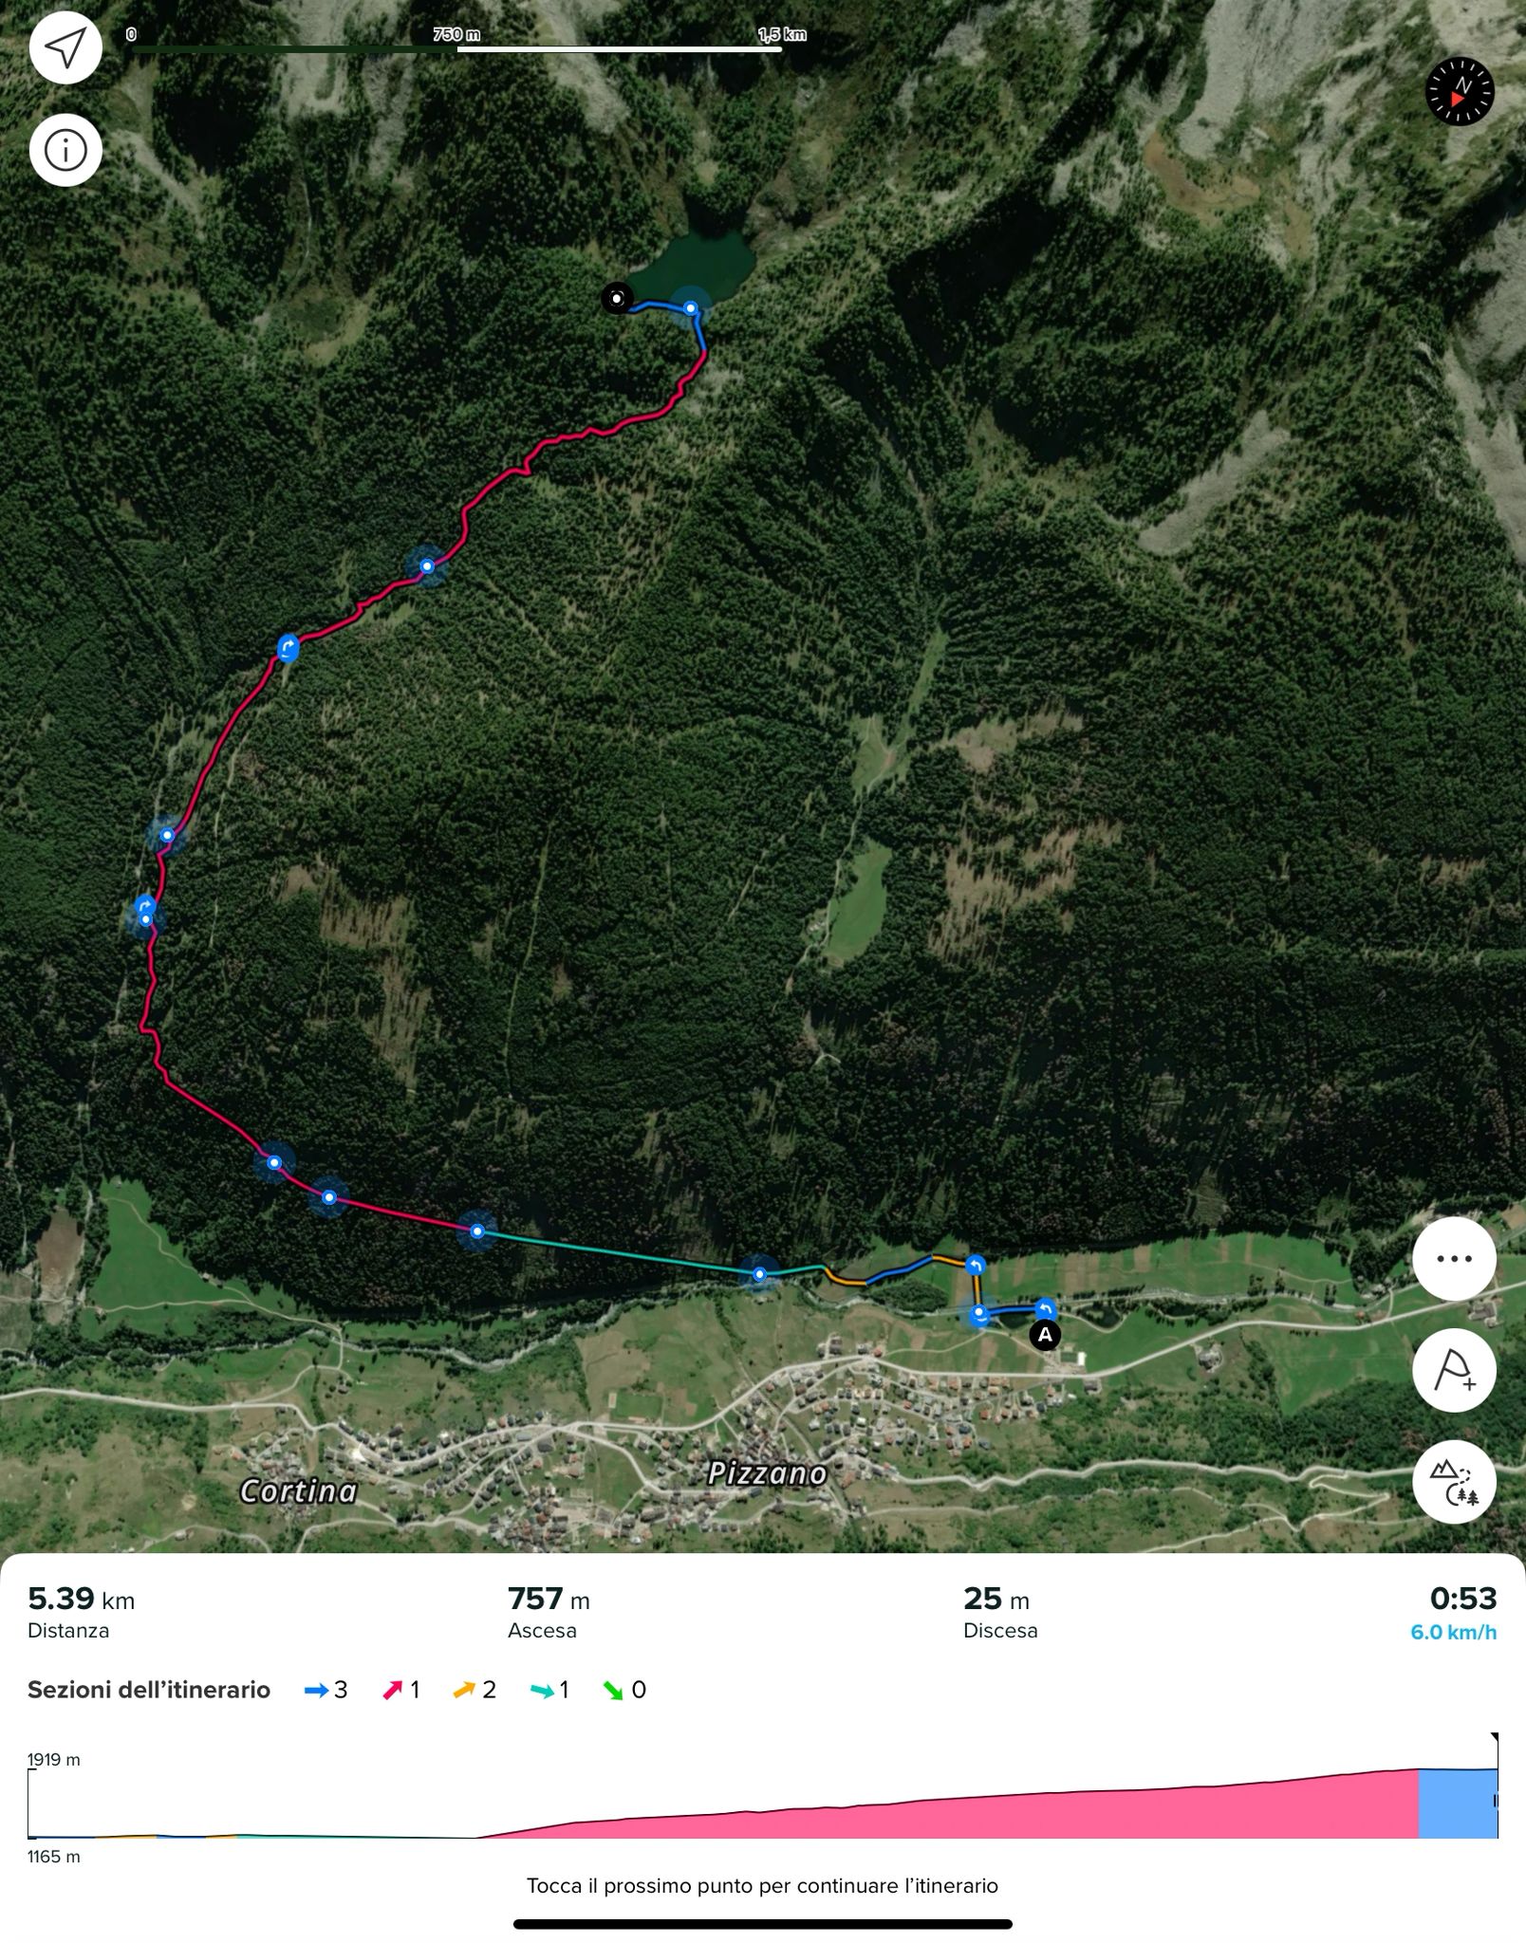Select the black route end marker
1526x1943 pixels.
click(617, 299)
